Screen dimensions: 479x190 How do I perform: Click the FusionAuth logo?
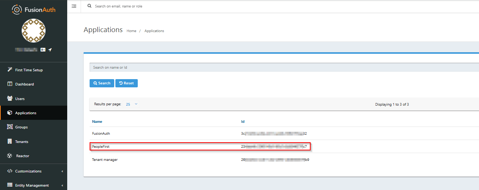tap(34, 9)
